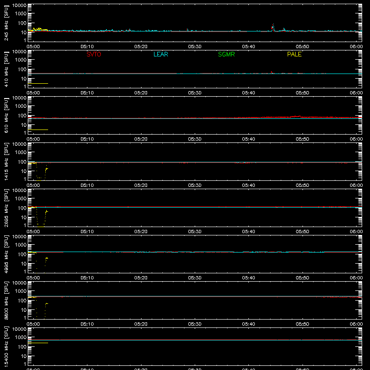This screenshot has width=370, height=370.
Task: Click the 245 MHz burst peak near 05:44
Action: [x=273, y=27]
